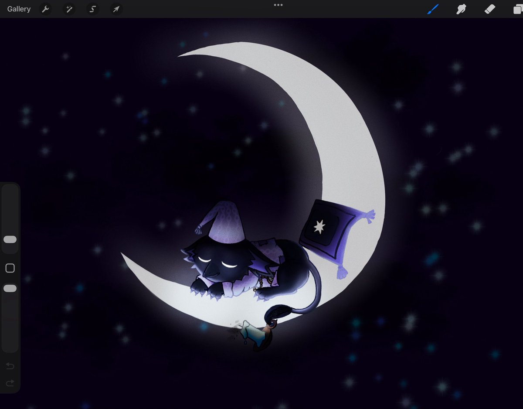Open the Actions wrench menu
Viewport: 523px width, 409px height.
pyautogui.click(x=45, y=9)
